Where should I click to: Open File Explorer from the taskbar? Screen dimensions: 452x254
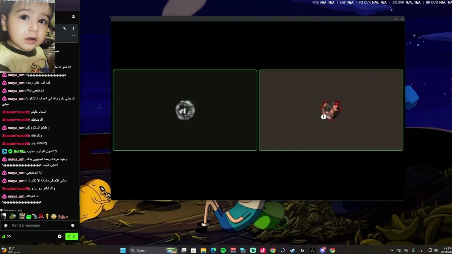tap(203, 250)
